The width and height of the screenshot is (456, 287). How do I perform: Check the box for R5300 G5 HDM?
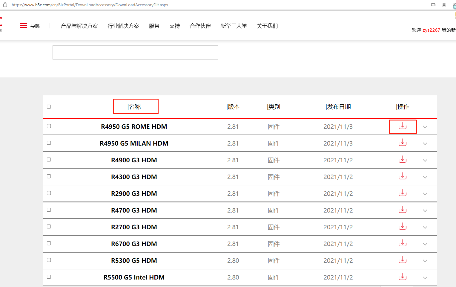[x=49, y=260]
